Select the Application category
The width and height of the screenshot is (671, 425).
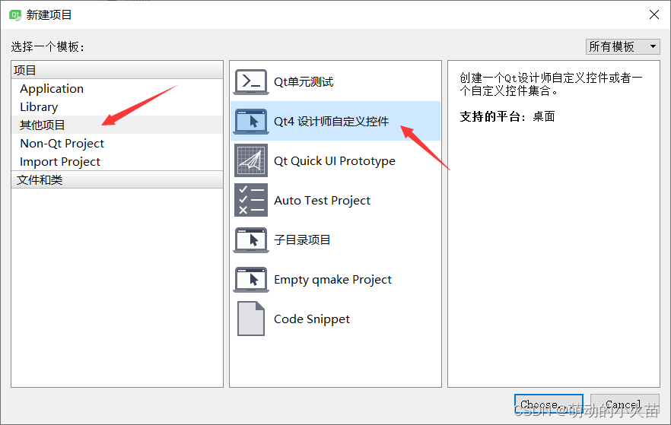click(x=117, y=88)
